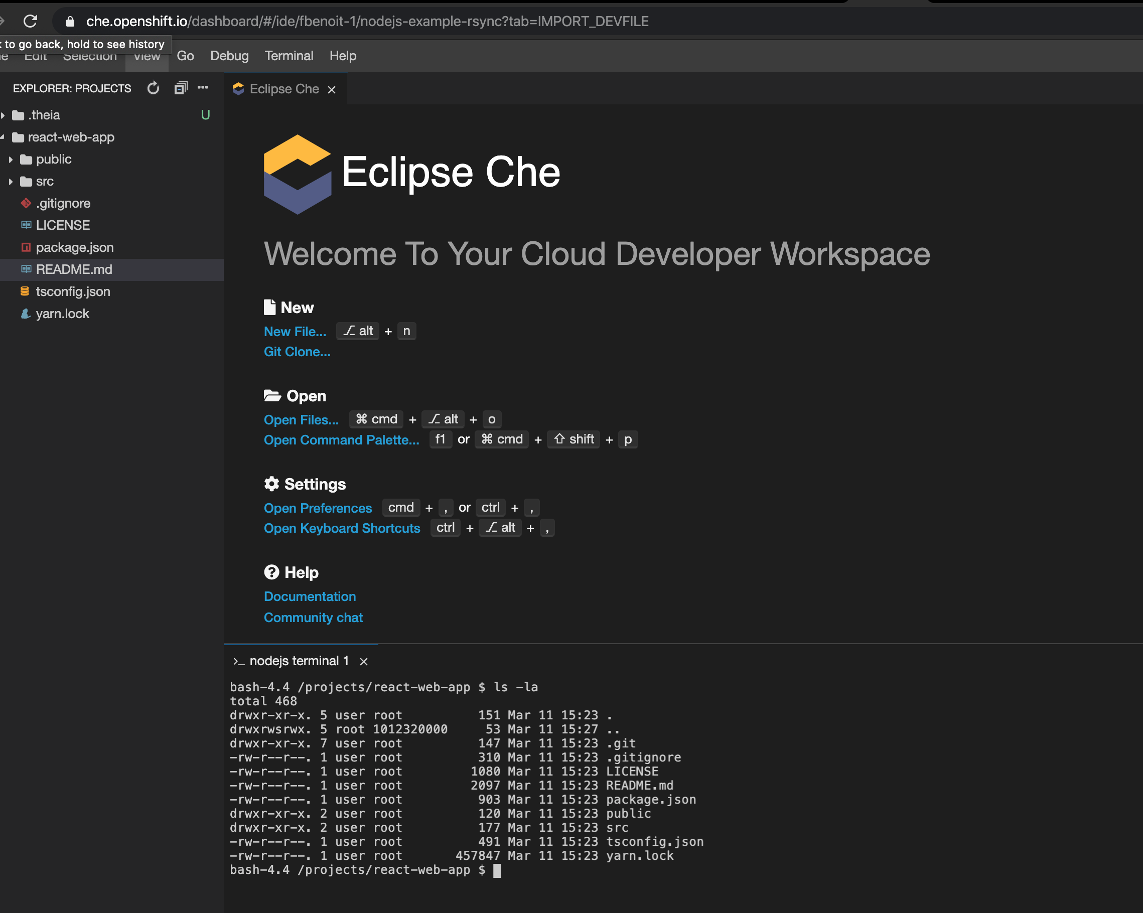Expand the src folder

coord(12,181)
